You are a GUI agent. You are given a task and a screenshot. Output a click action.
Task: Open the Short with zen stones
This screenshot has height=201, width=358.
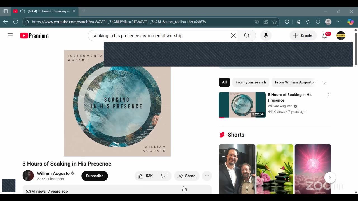click(x=275, y=169)
